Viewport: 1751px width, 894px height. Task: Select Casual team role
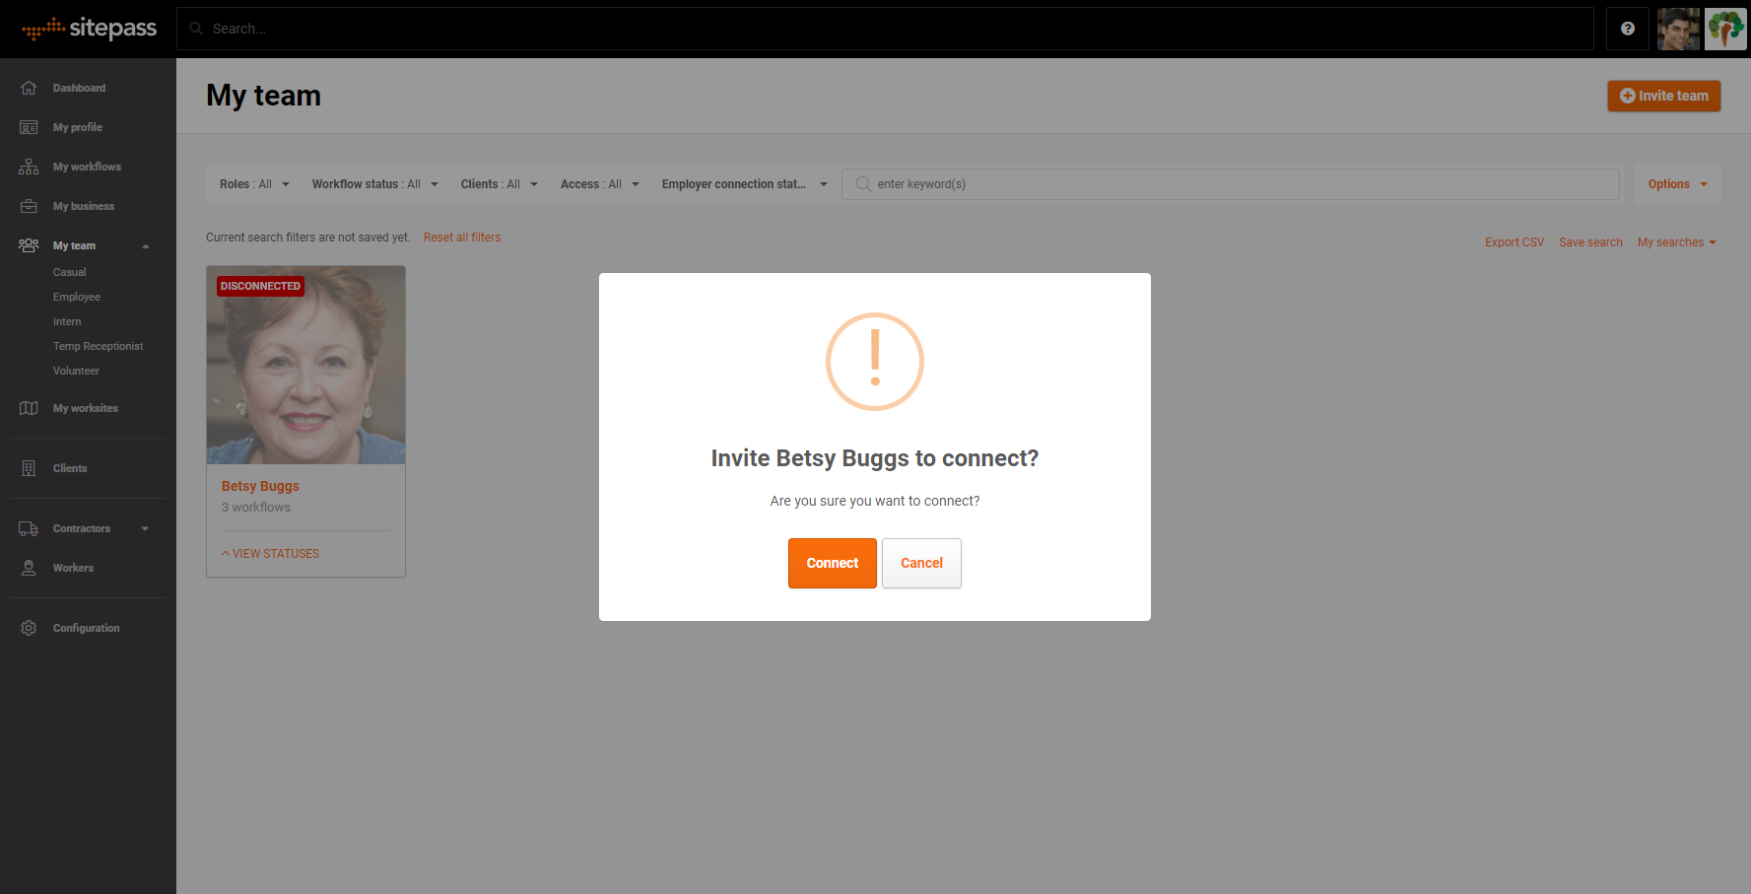(x=70, y=272)
